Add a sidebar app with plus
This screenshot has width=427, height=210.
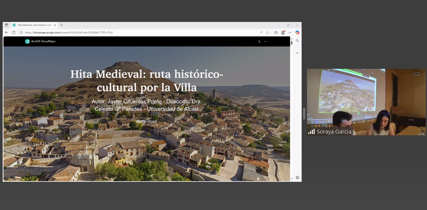(x=297, y=53)
